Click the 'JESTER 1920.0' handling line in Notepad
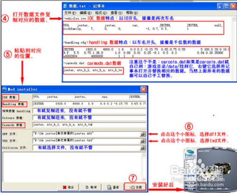The image size is (237, 193). [146, 49]
